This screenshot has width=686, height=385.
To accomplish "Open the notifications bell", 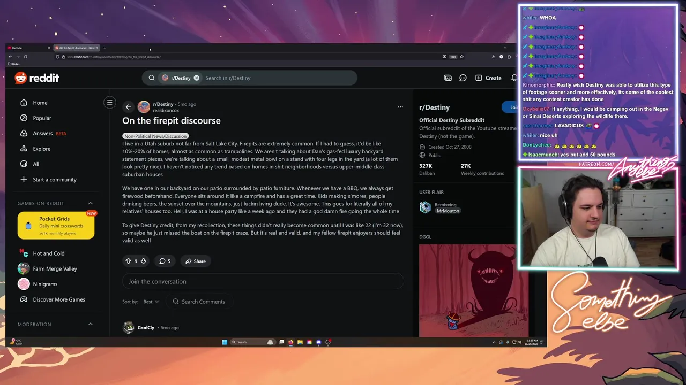I will click(x=514, y=78).
